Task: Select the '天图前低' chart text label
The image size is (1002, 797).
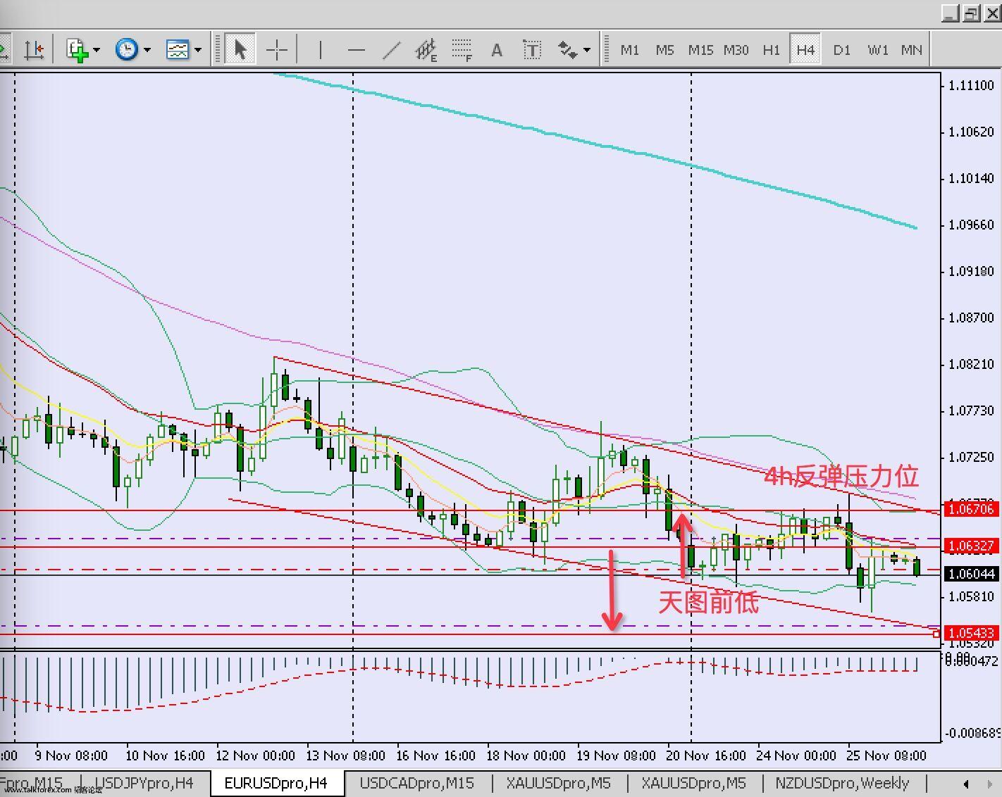Action: (709, 602)
